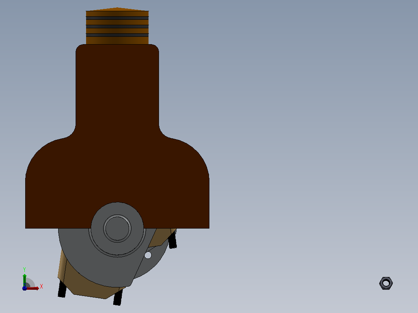Select the black bolt at bottom left
The height and width of the screenshot is (313, 418).
coord(62,289)
